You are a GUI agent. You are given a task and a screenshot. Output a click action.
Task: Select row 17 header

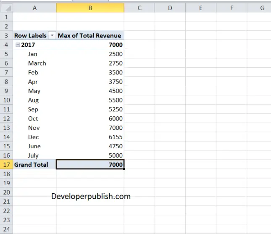pyautogui.click(x=6, y=165)
